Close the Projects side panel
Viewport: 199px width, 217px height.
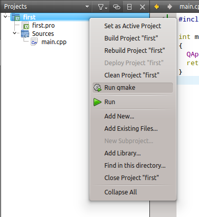point(142,7)
